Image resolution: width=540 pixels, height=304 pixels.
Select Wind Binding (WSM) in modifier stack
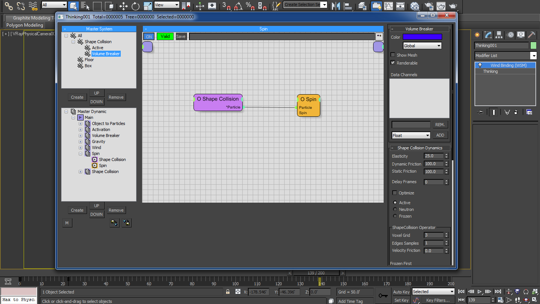[x=508, y=65]
